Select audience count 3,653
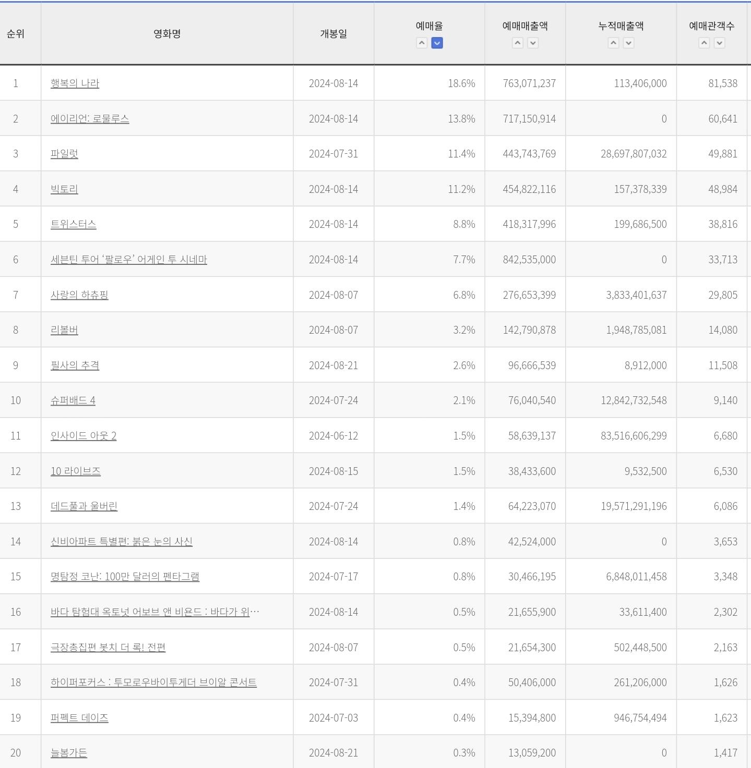 (x=725, y=542)
